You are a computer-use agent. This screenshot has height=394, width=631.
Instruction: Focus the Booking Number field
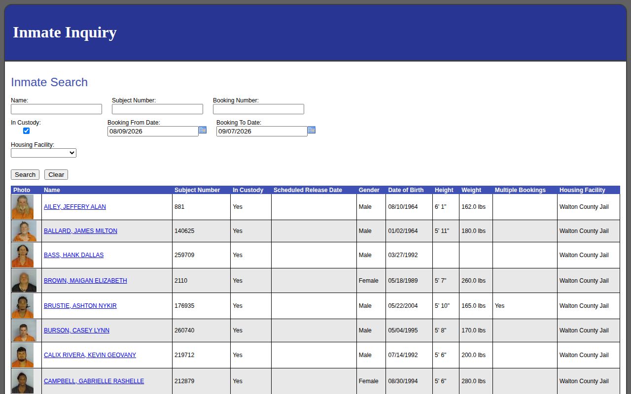[x=258, y=109]
